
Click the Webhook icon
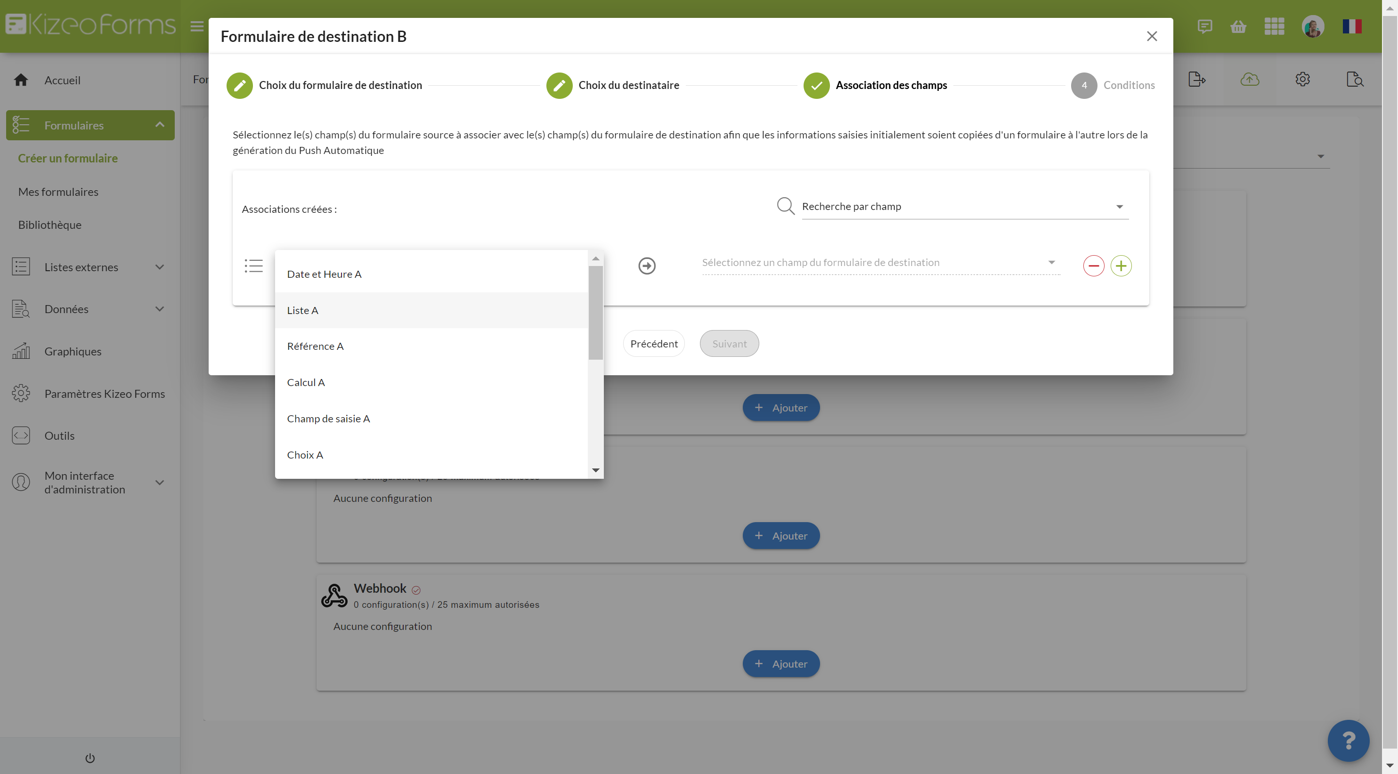point(334,596)
